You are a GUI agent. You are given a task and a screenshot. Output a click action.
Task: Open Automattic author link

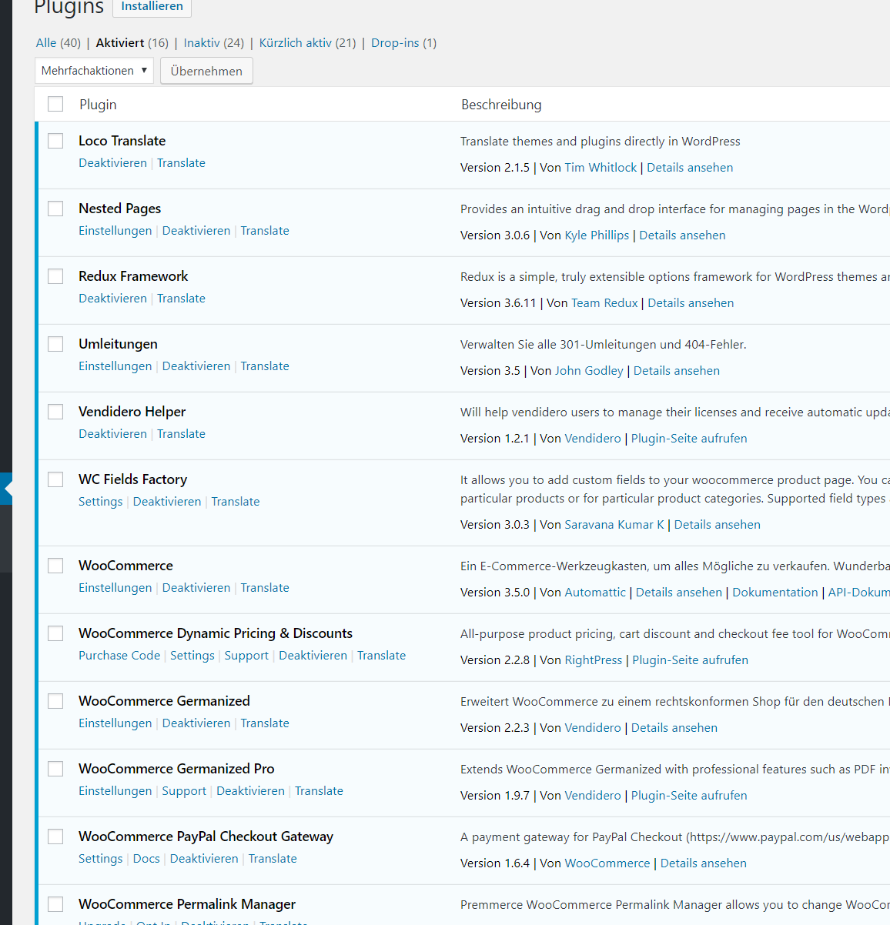595,593
